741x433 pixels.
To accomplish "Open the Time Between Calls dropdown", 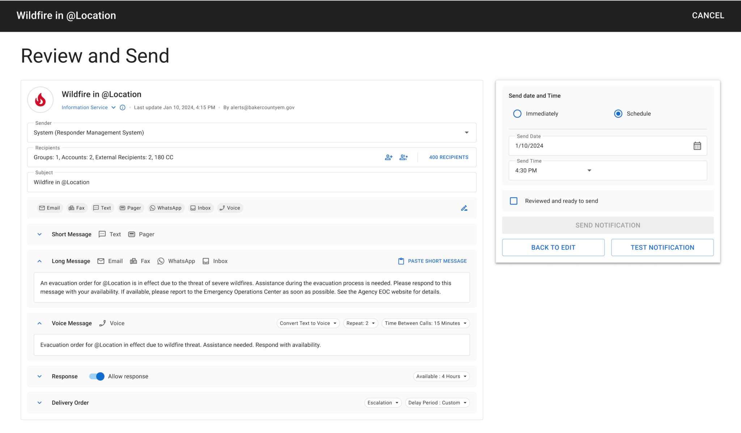I will point(425,323).
